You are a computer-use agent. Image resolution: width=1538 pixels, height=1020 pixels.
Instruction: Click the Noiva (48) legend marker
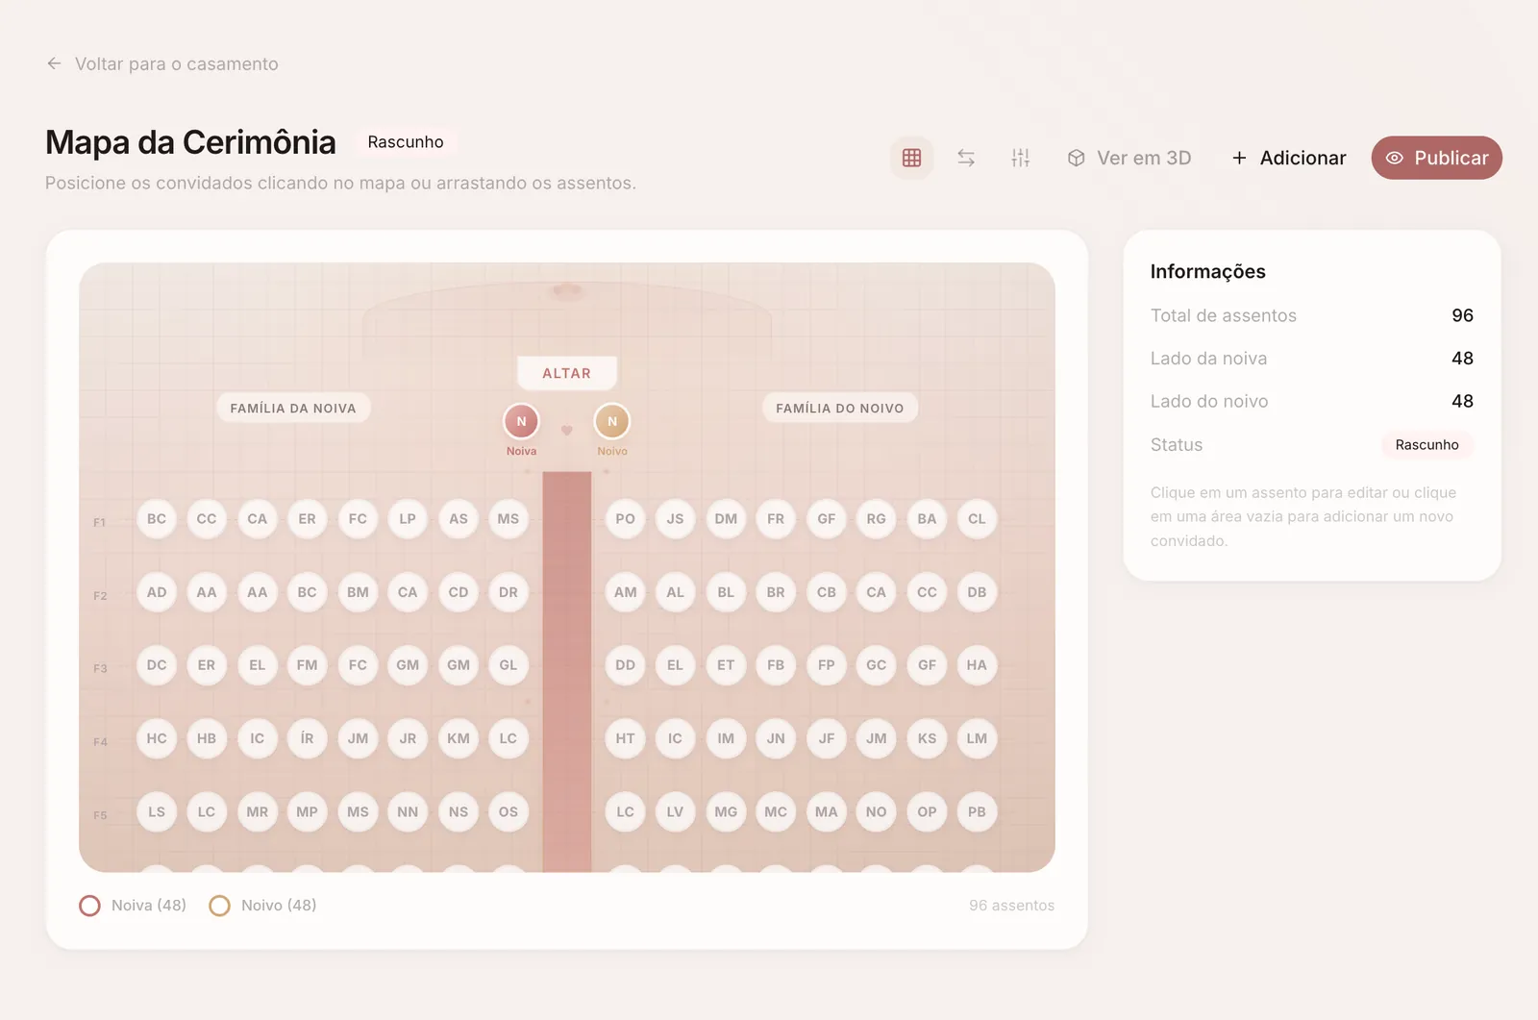click(x=89, y=906)
